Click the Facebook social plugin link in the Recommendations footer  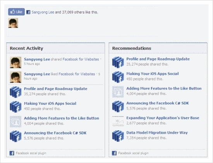coord(133,153)
